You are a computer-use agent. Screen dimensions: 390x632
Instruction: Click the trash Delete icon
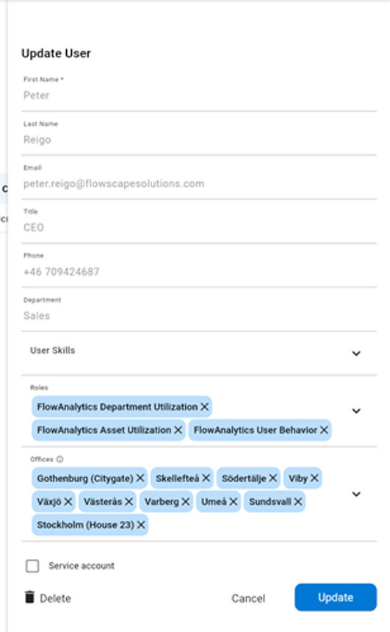29,597
